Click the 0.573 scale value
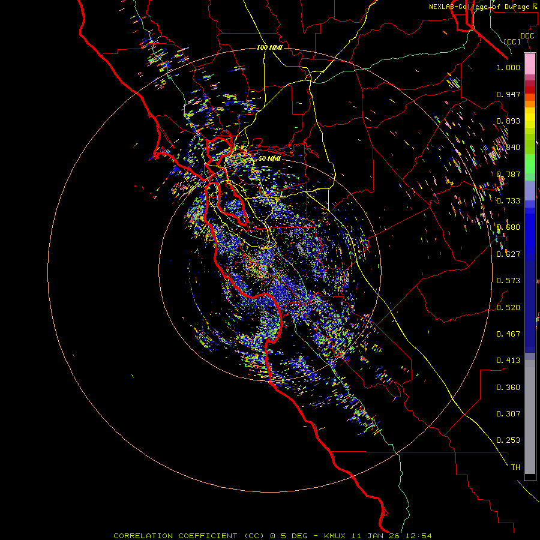 click(x=508, y=281)
